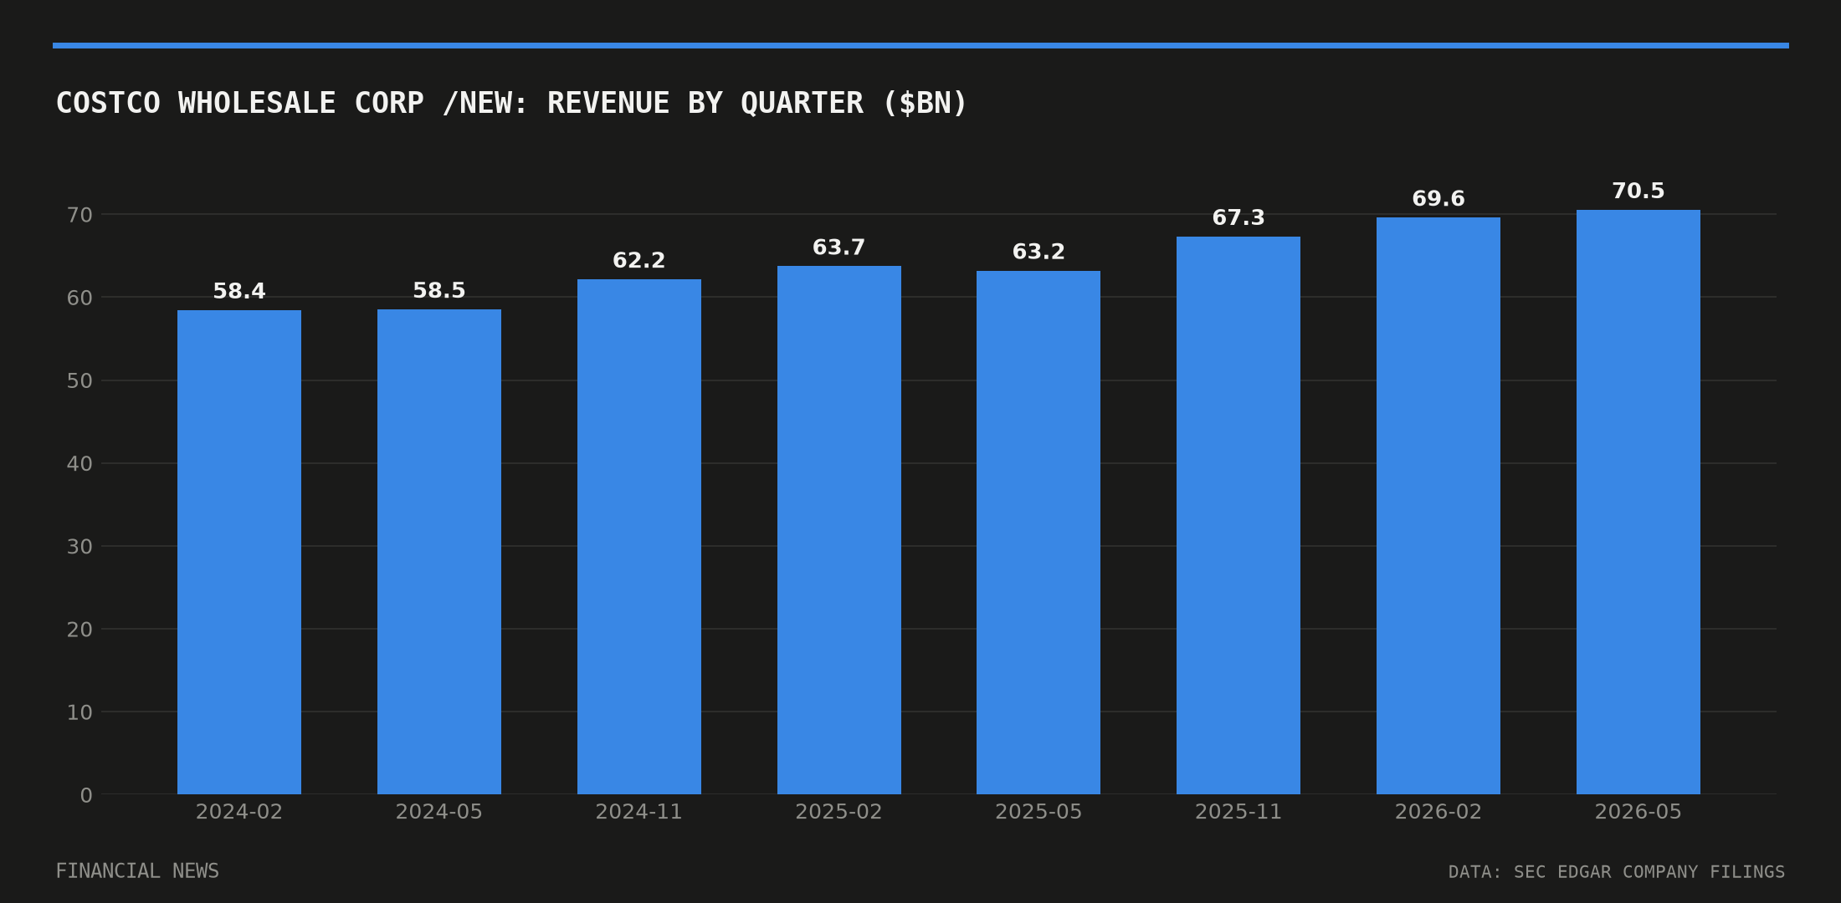
Task: Click the 2025-05 revenue bar
Action: [x=1038, y=533]
